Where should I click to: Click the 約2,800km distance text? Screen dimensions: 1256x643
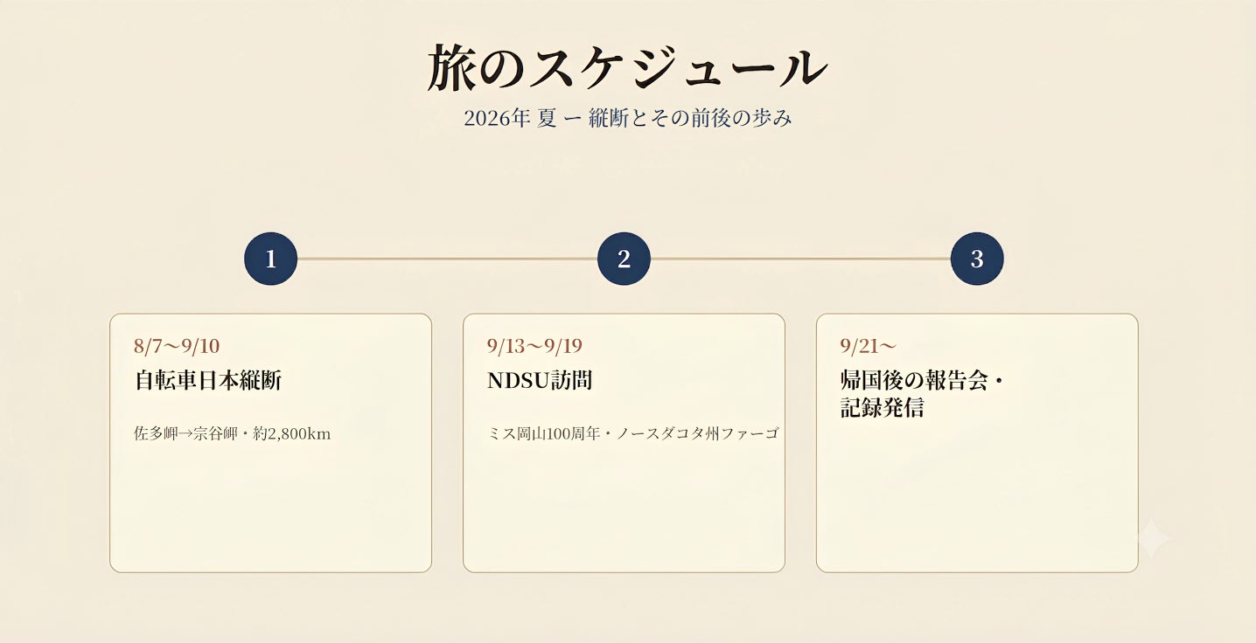click(291, 433)
